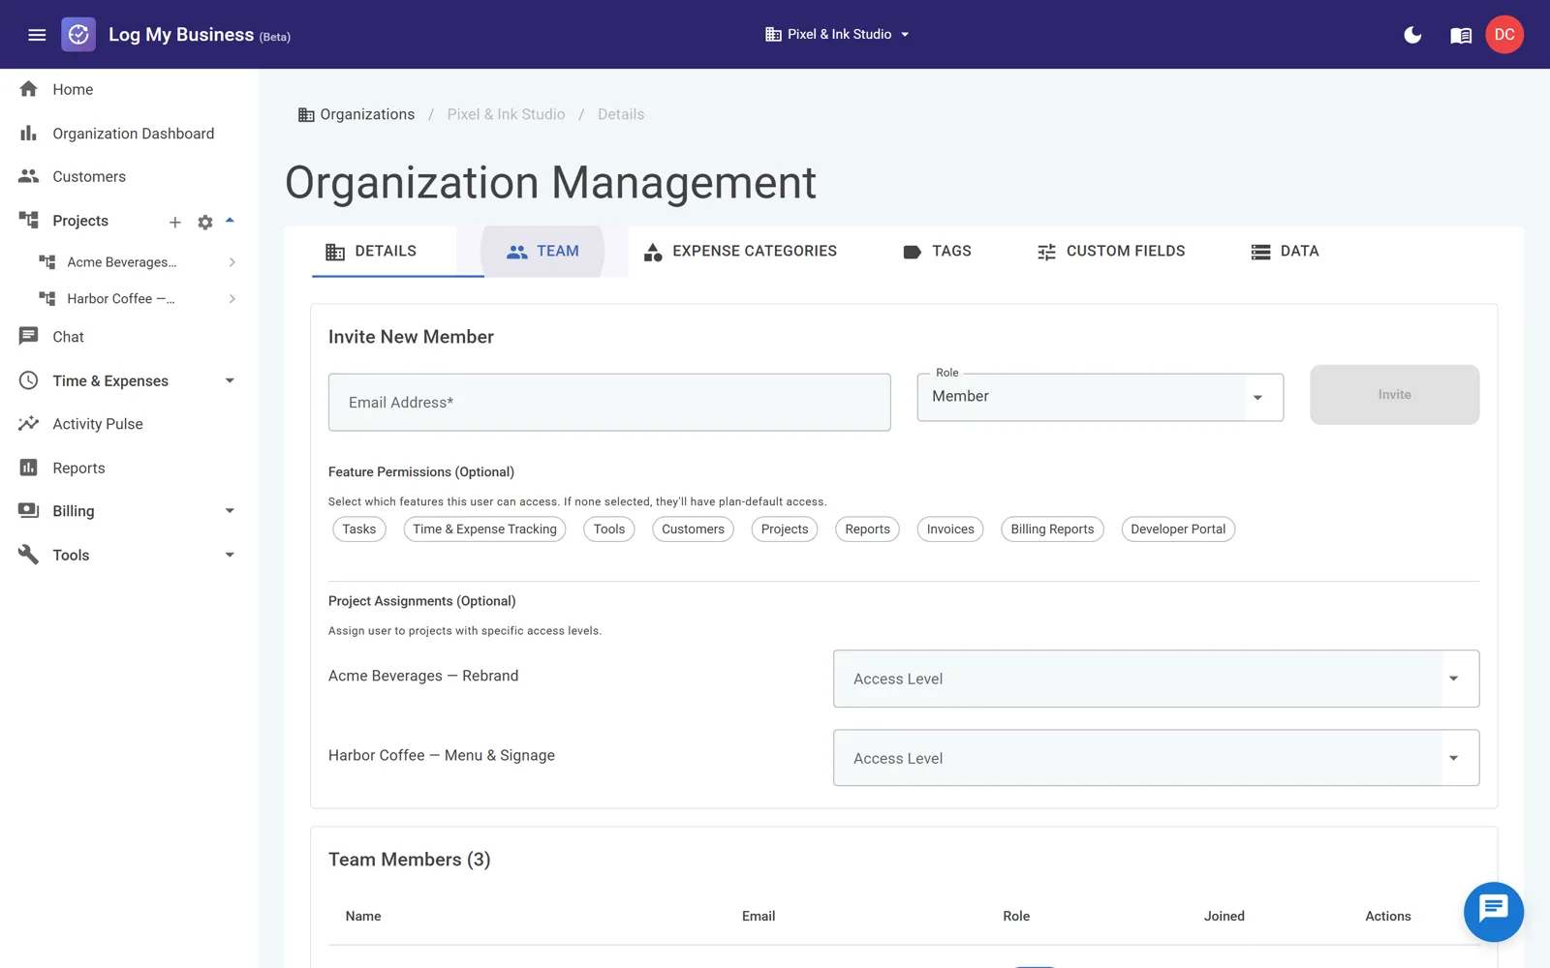Screen dimensions: 1550x968
Task: Switch to the Tags tab
Action: click(937, 252)
